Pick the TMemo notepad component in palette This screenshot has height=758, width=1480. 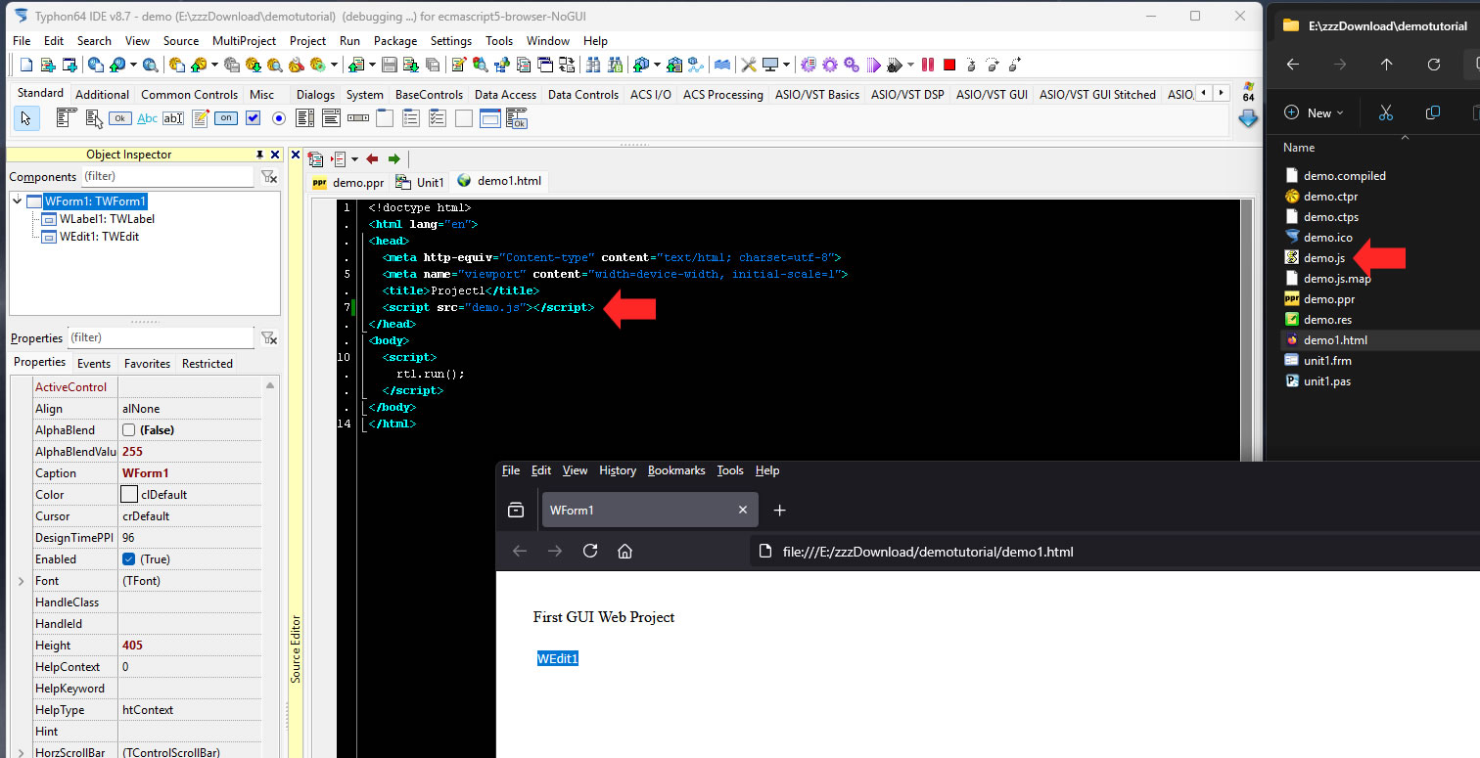pos(201,118)
